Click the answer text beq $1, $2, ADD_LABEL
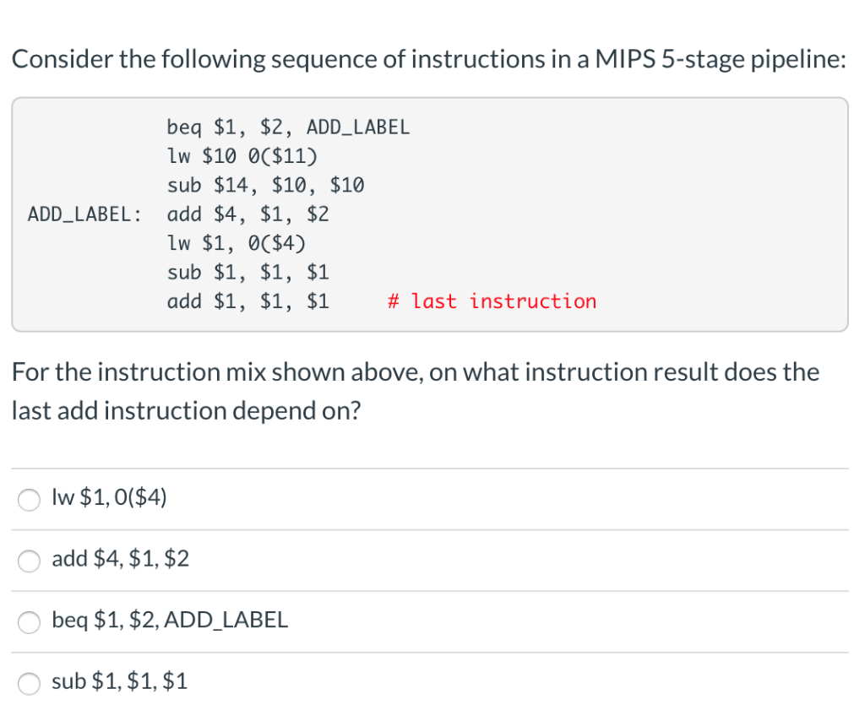The height and width of the screenshot is (721, 865). click(169, 620)
